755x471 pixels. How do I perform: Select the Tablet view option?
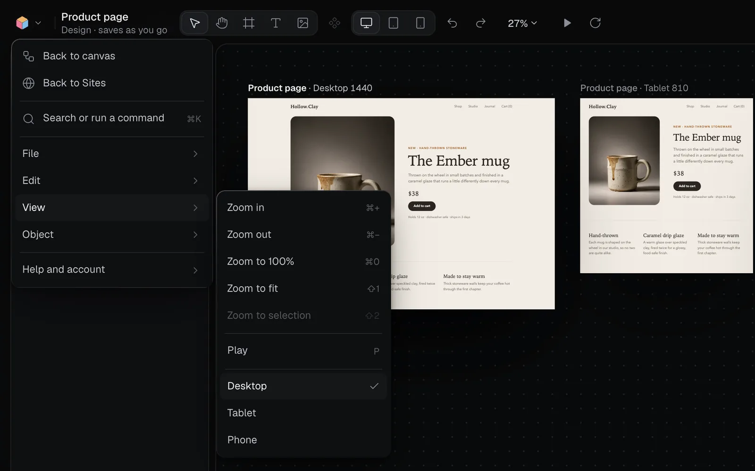click(x=303, y=413)
